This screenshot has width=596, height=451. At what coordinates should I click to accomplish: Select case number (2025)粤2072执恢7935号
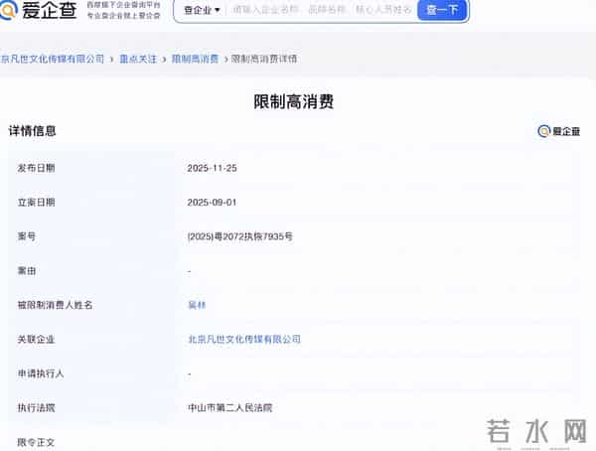[x=240, y=236]
